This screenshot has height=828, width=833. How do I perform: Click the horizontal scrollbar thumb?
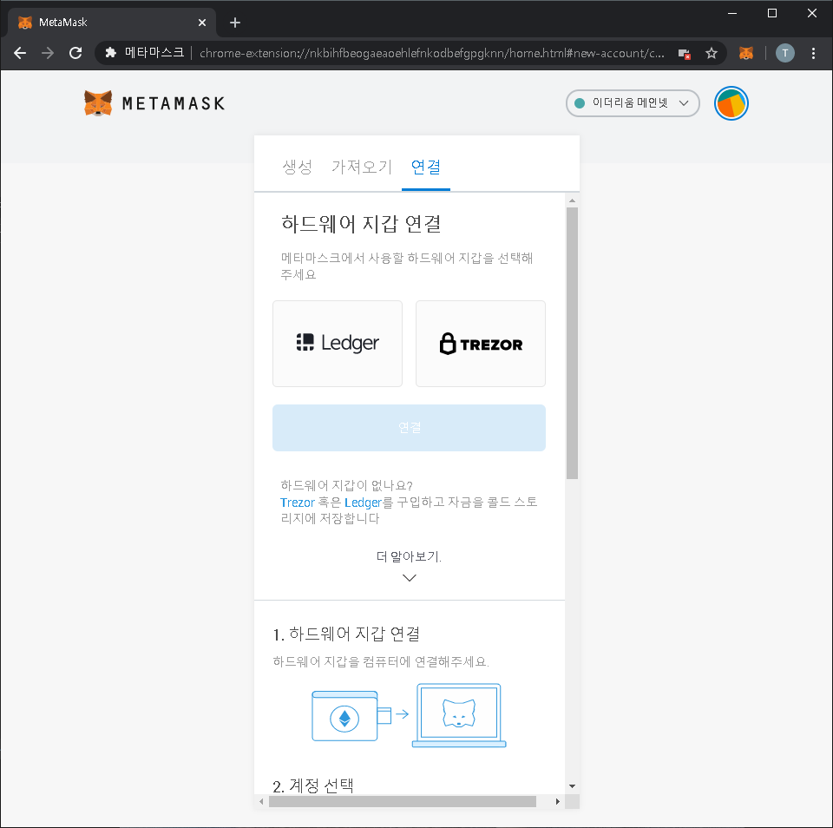tap(402, 801)
